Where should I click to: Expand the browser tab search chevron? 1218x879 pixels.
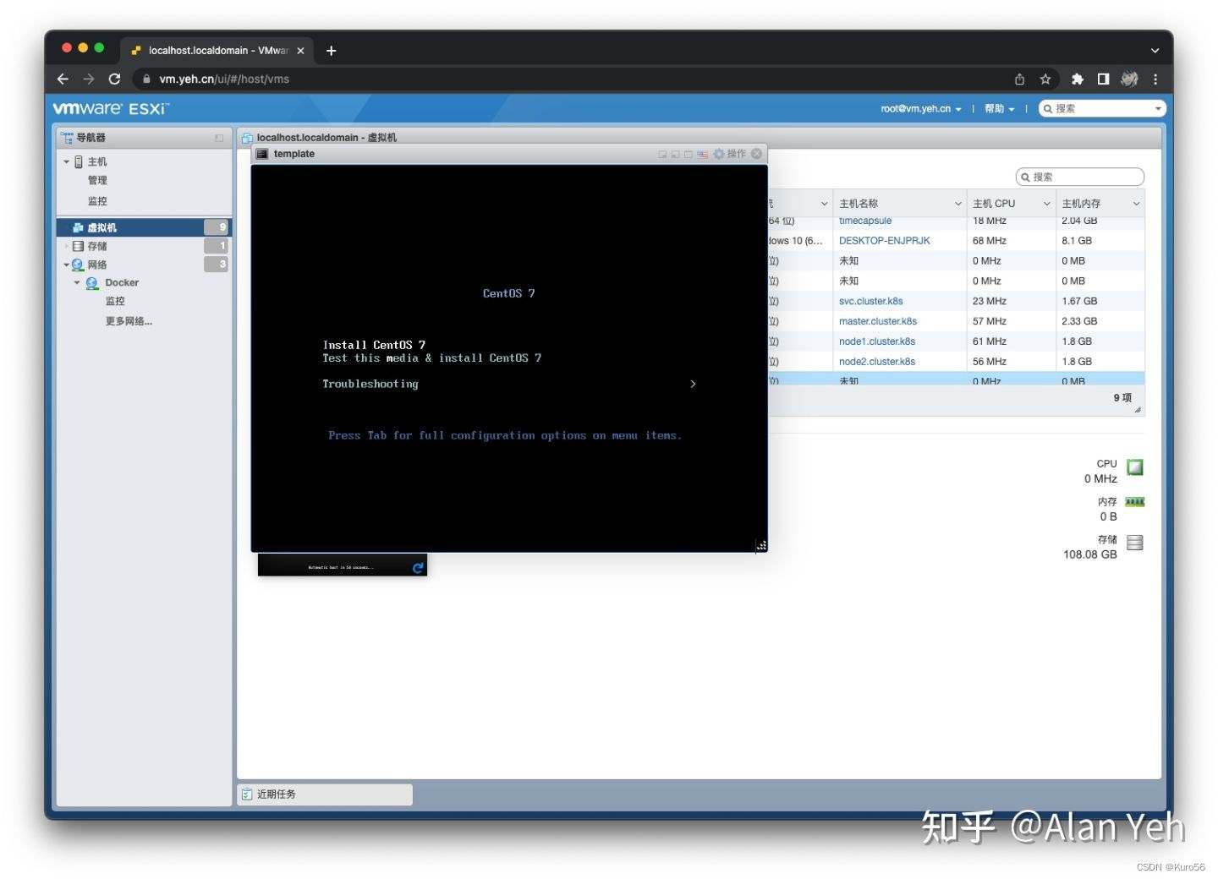(x=1155, y=51)
